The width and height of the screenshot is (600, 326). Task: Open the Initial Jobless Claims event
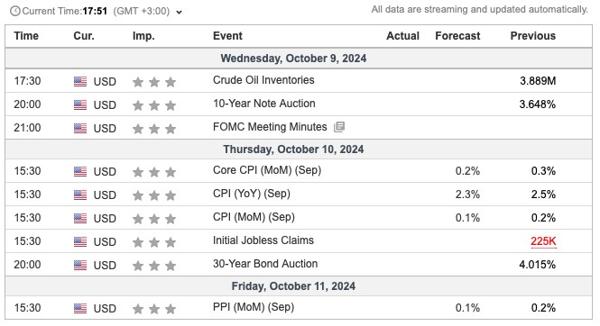[x=263, y=240]
